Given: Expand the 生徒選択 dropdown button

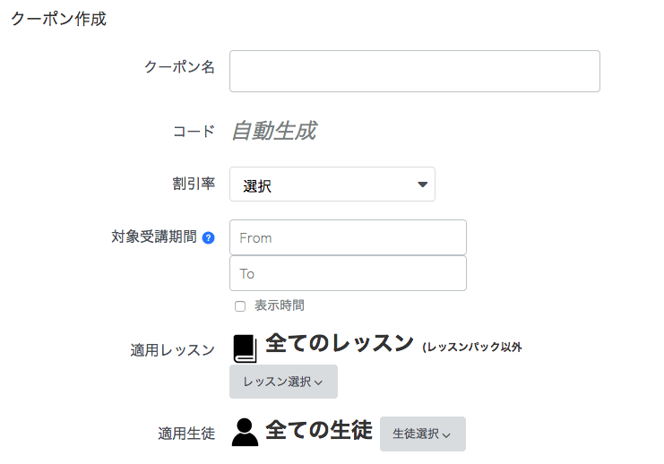Looking at the screenshot, I should 423,434.
